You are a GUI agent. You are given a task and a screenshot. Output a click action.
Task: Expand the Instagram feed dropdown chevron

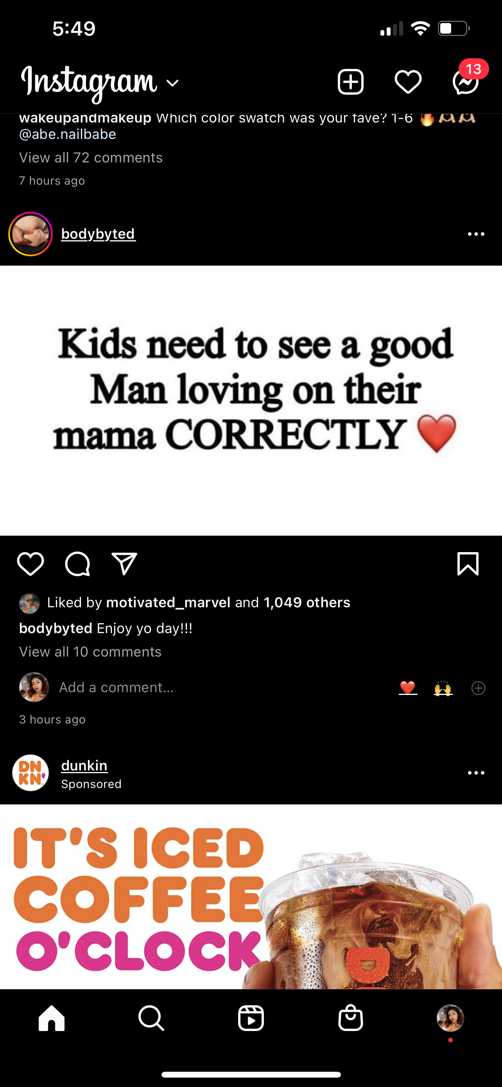172,83
